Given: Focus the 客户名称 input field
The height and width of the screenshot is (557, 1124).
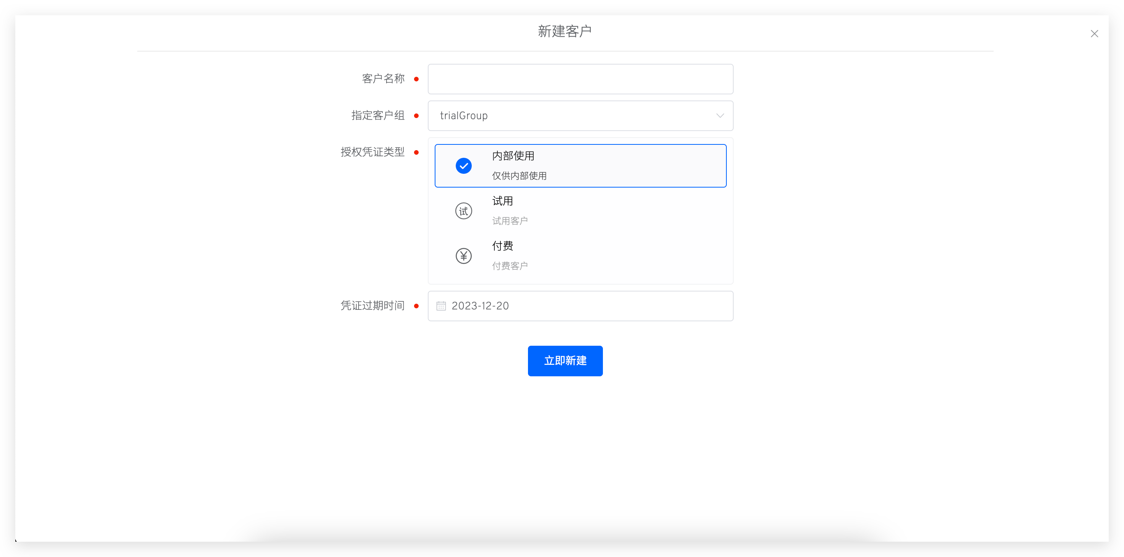Looking at the screenshot, I should (580, 79).
